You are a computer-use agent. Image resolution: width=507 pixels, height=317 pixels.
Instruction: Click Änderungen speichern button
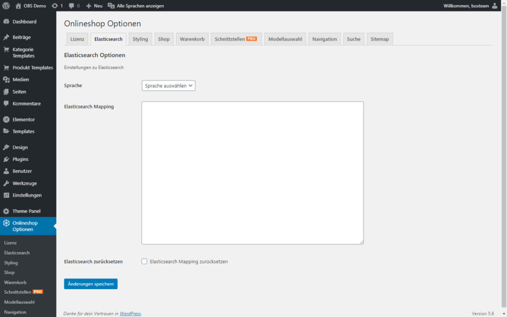pos(91,284)
